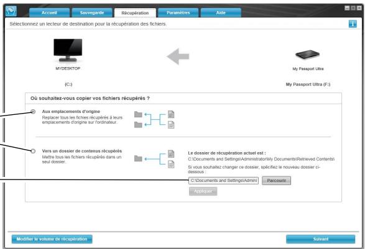The width and height of the screenshot is (365, 249).
Task: Open the Sauvegarde tab
Action: [91, 12]
